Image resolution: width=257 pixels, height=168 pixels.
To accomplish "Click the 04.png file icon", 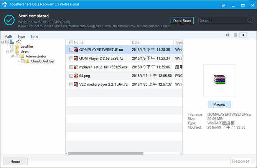I will coord(76,76).
